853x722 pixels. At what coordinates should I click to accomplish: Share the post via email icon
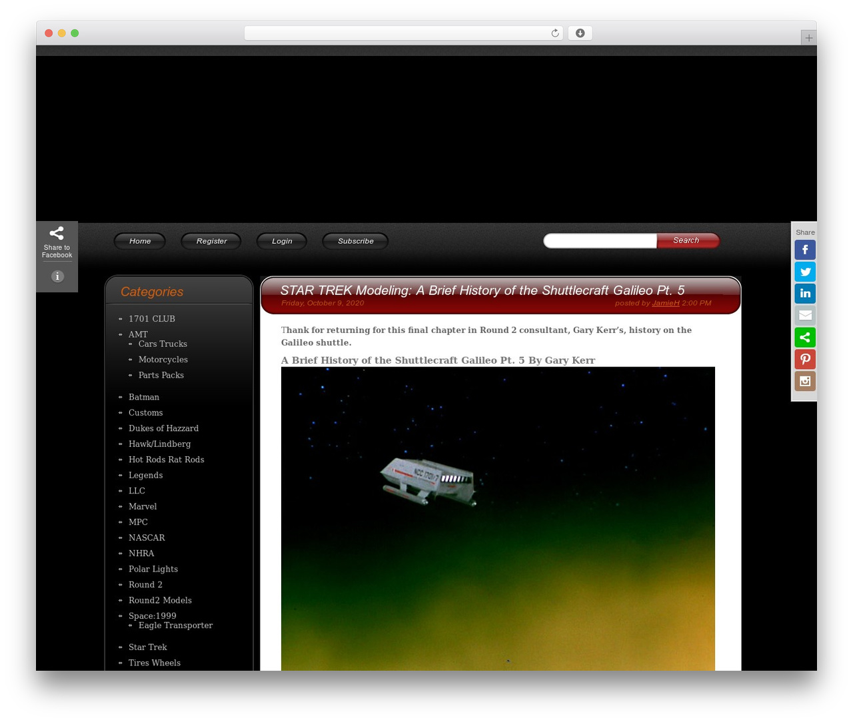(x=805, y=316)
